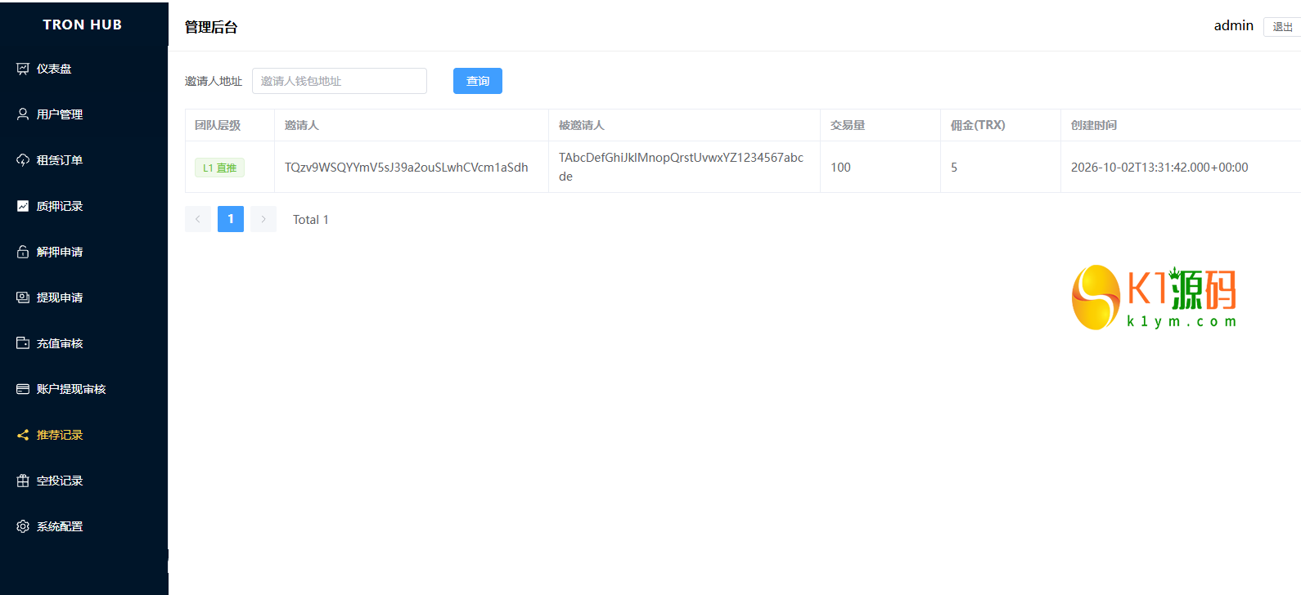Click the admin username text
The height and width of the screenshot is (595, 1301).
(x=1234, y=25)
